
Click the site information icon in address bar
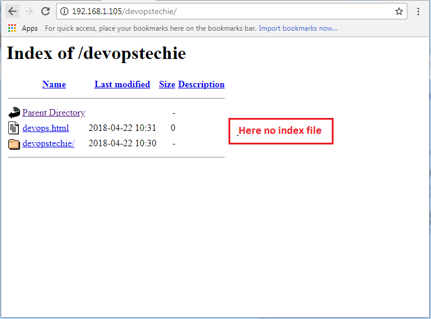pos(64,11)
